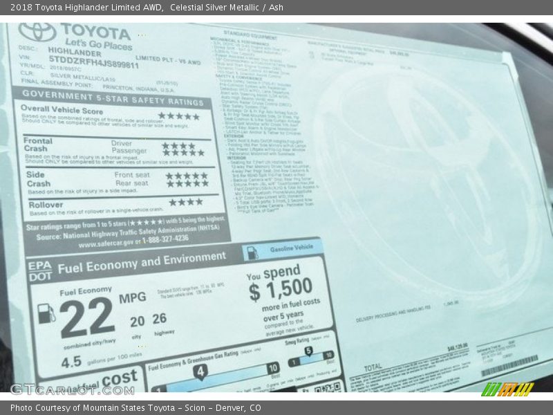Click the $1,500 fuel cost amount

pyautogui.click(x=281, y=290)
